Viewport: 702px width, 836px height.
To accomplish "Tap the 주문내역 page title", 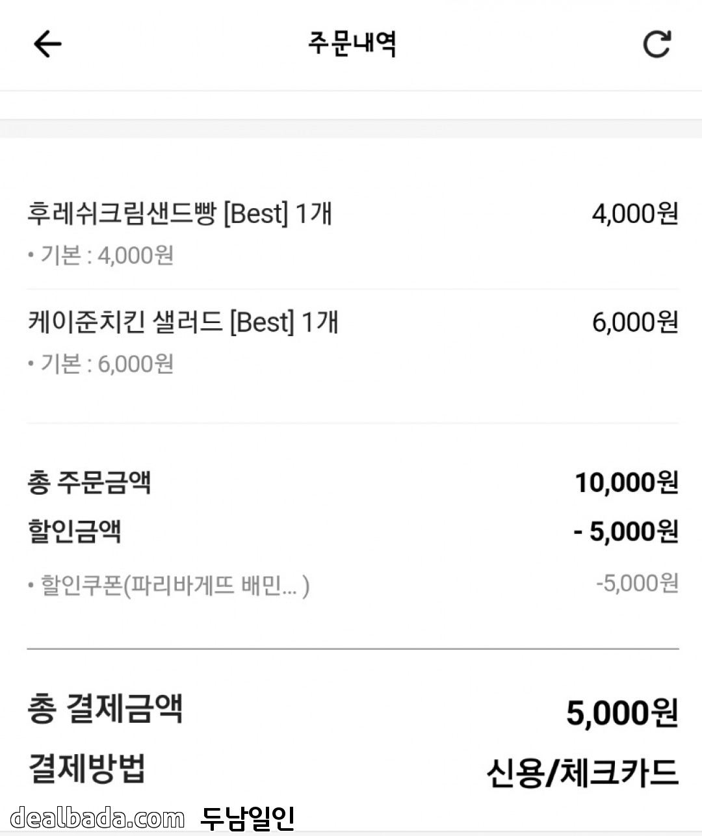I will [x=352, y=44].
